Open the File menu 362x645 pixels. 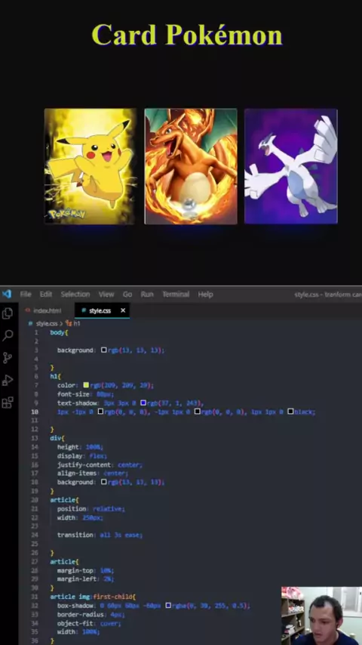point(26,294)
